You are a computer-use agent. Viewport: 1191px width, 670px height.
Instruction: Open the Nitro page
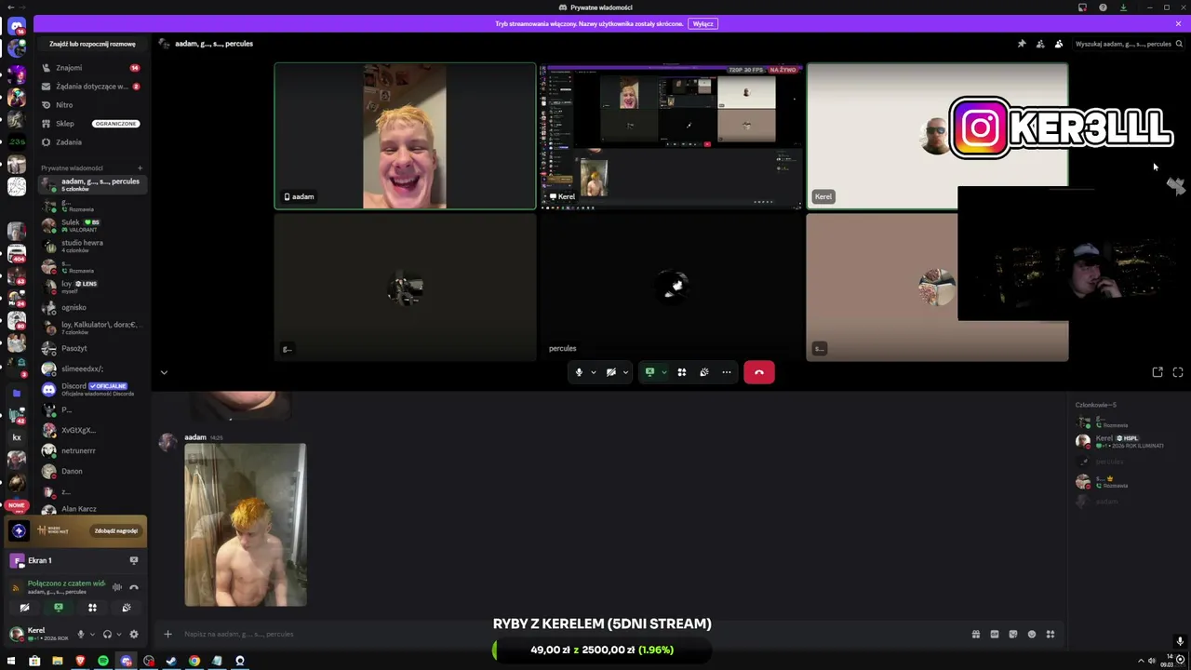pos(91,105)
